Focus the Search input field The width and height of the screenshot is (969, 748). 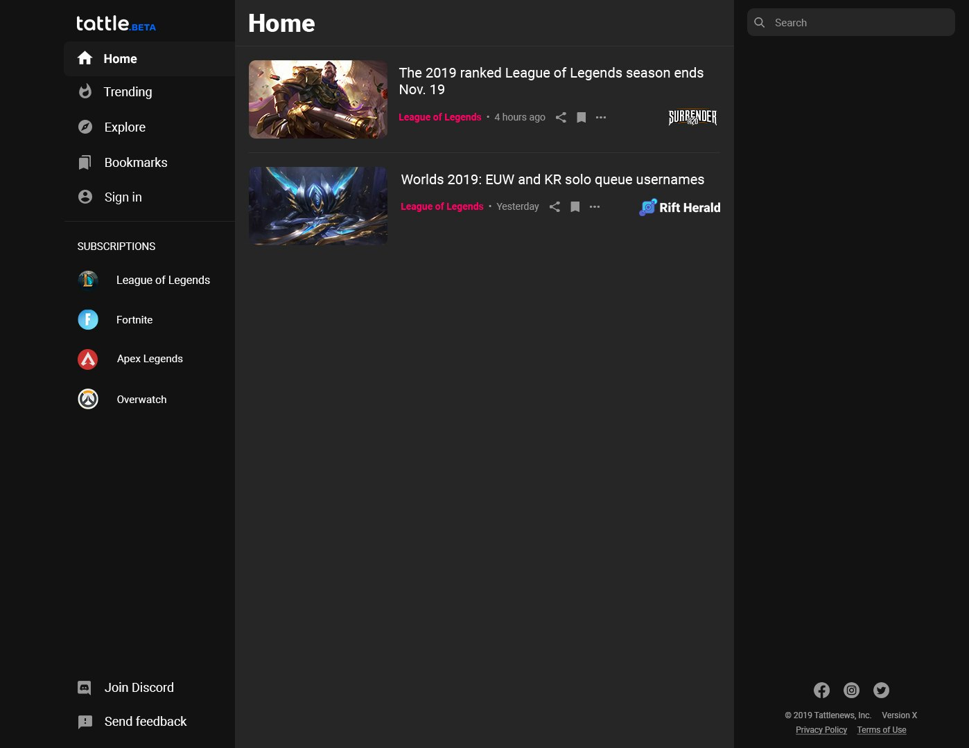click(x=851, y=22)
